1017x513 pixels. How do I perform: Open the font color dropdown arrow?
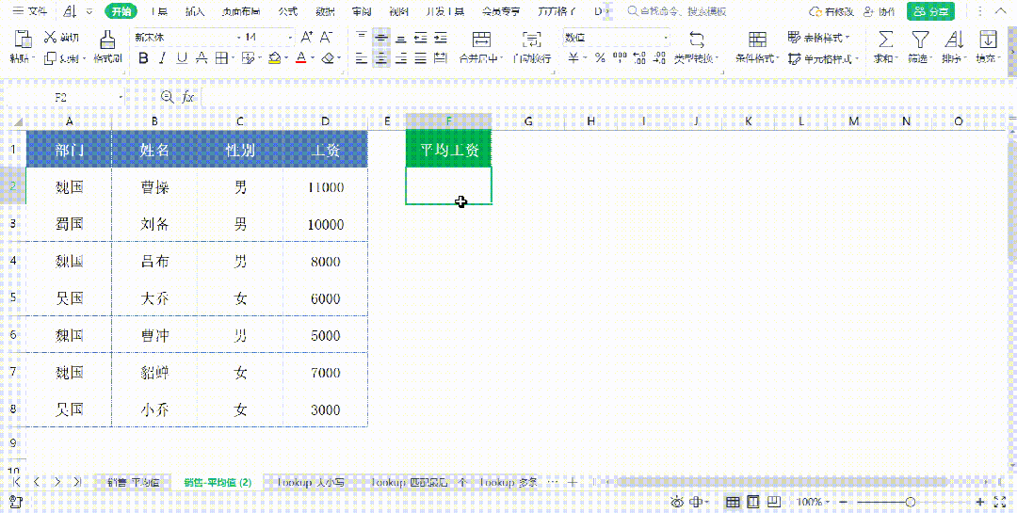313,58
